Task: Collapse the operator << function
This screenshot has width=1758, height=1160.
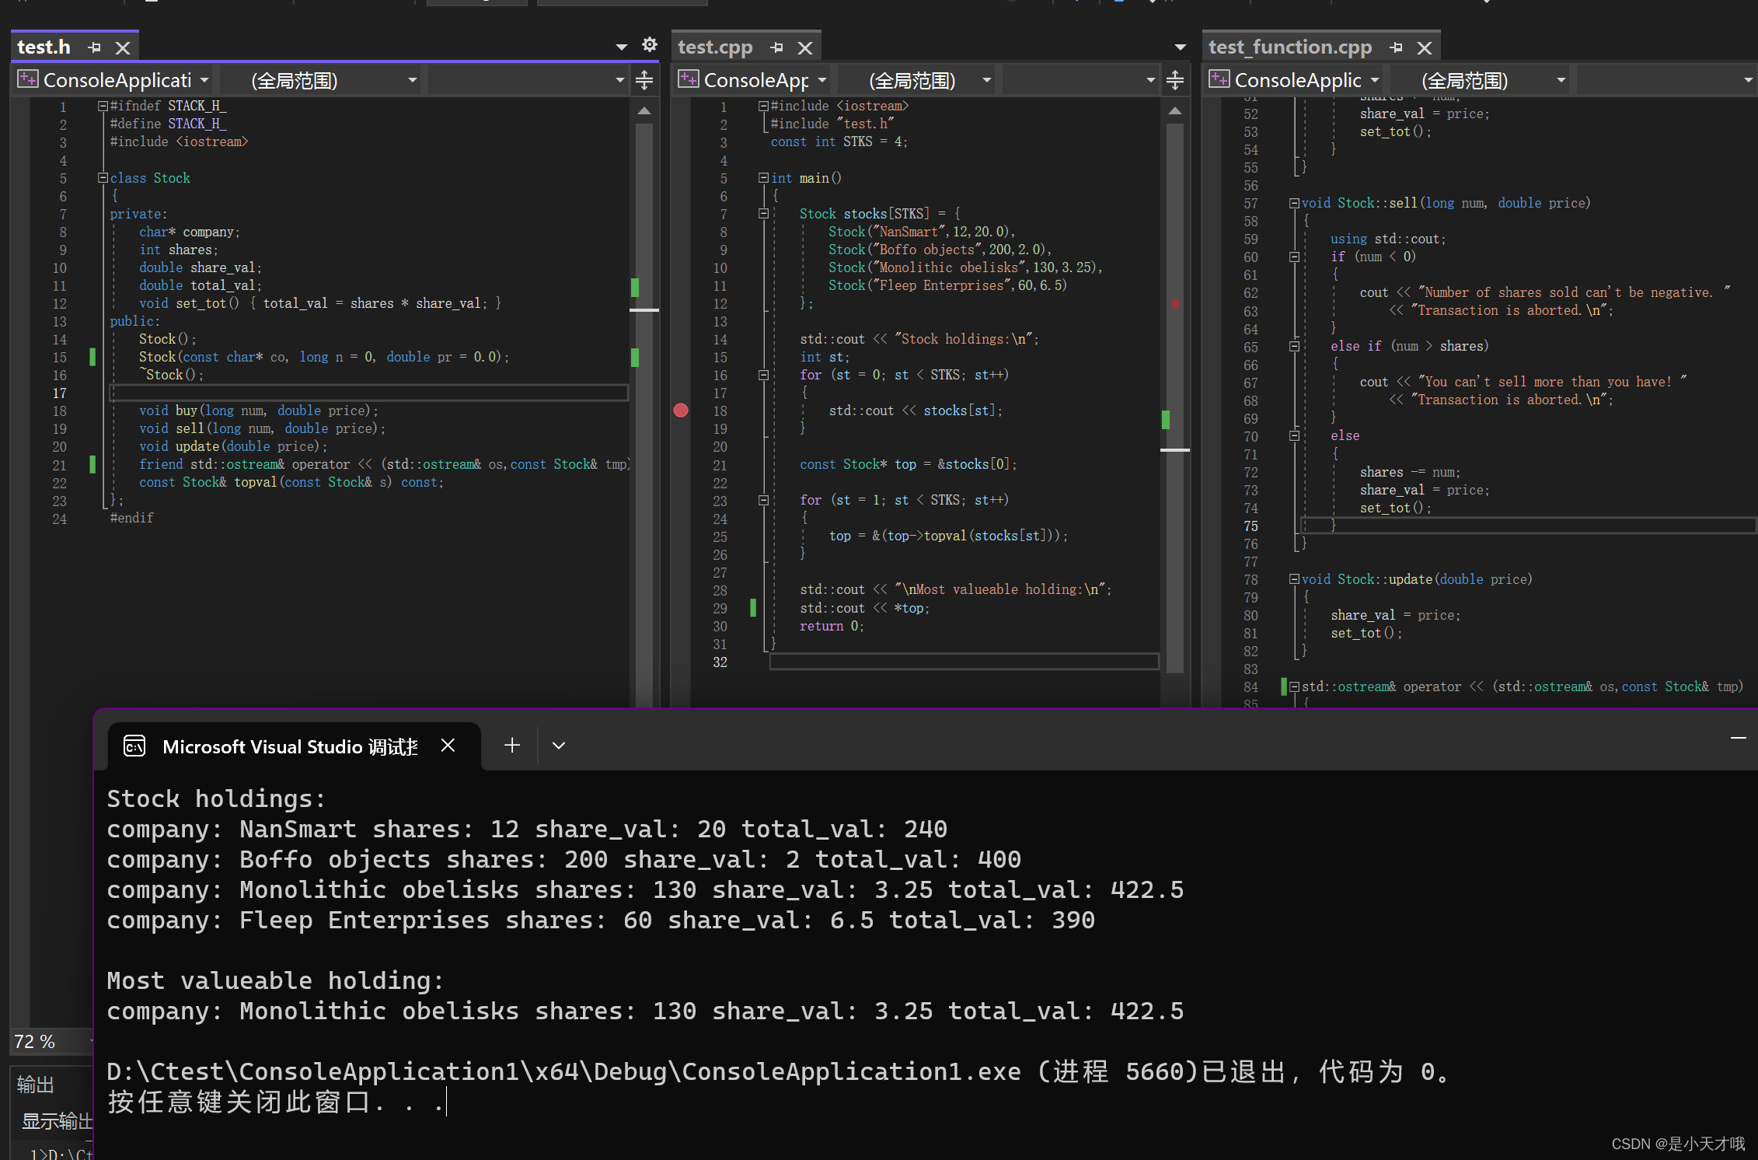Action: tap(1294, 687)
